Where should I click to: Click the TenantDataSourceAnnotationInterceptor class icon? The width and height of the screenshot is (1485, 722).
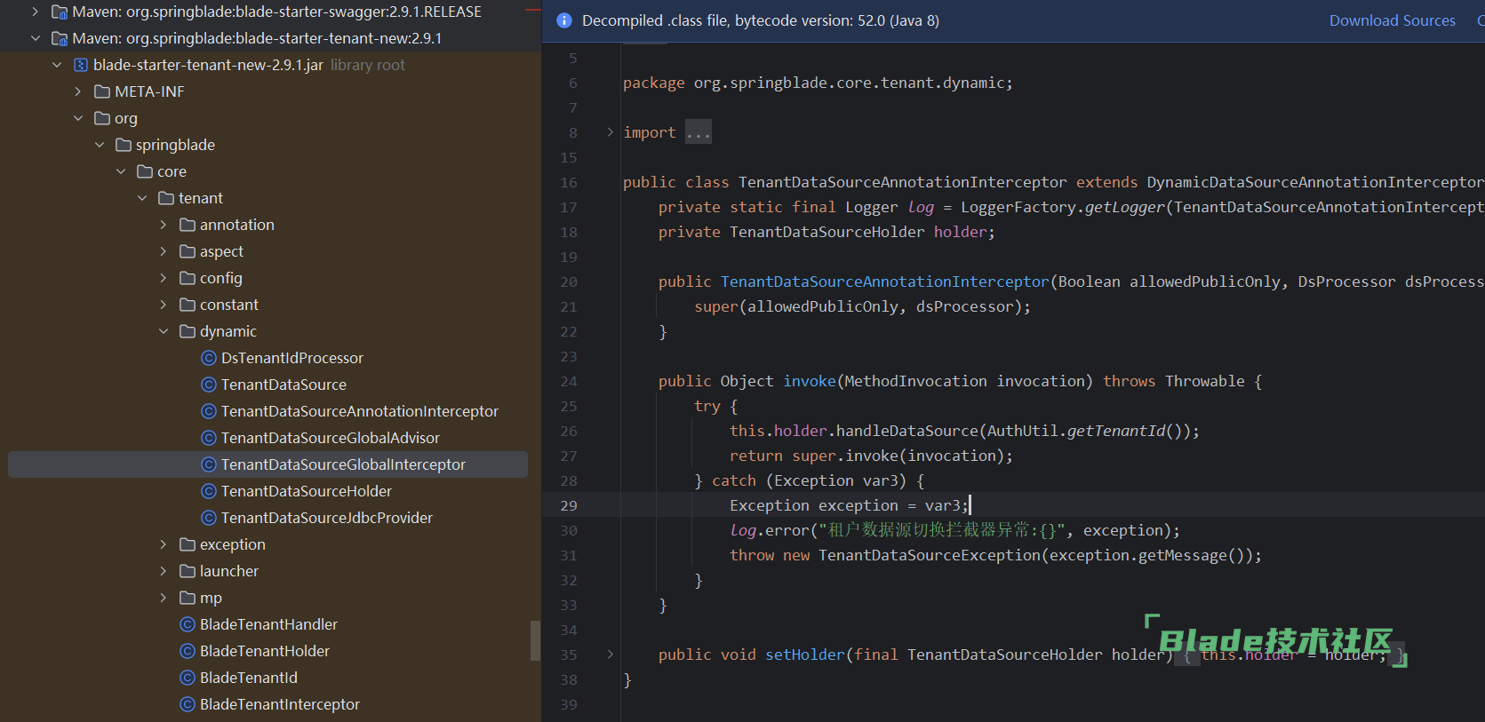[x=209, y=411]
